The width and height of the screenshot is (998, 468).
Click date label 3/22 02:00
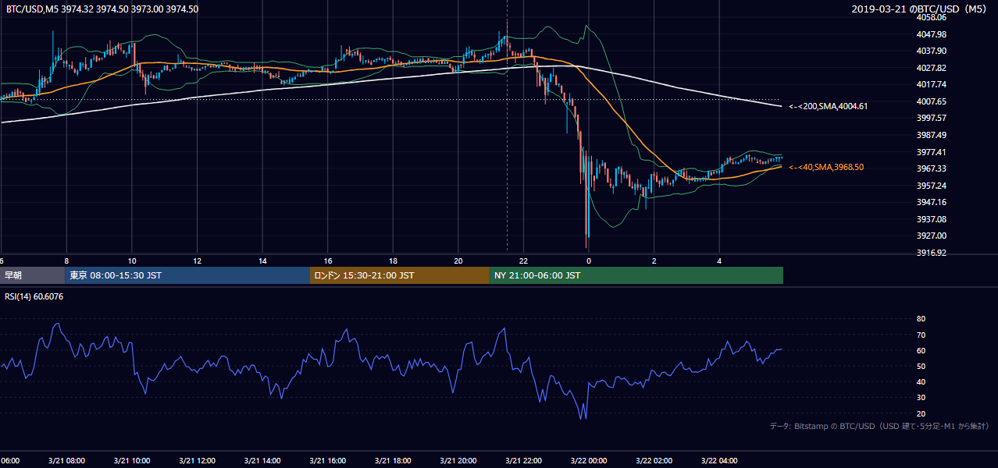pyautogui.click(x=654, y=461)
